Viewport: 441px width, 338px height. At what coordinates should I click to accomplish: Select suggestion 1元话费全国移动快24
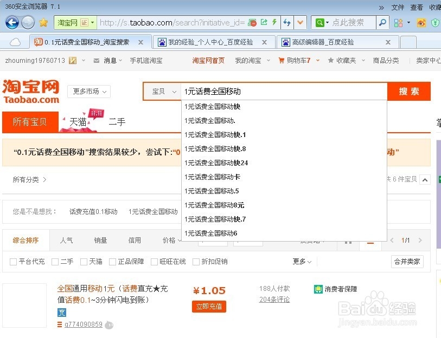(x=284, y=163)
